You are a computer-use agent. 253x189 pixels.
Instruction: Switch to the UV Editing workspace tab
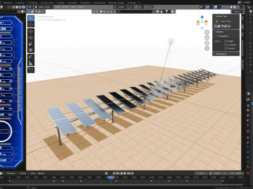coord(33,3)
